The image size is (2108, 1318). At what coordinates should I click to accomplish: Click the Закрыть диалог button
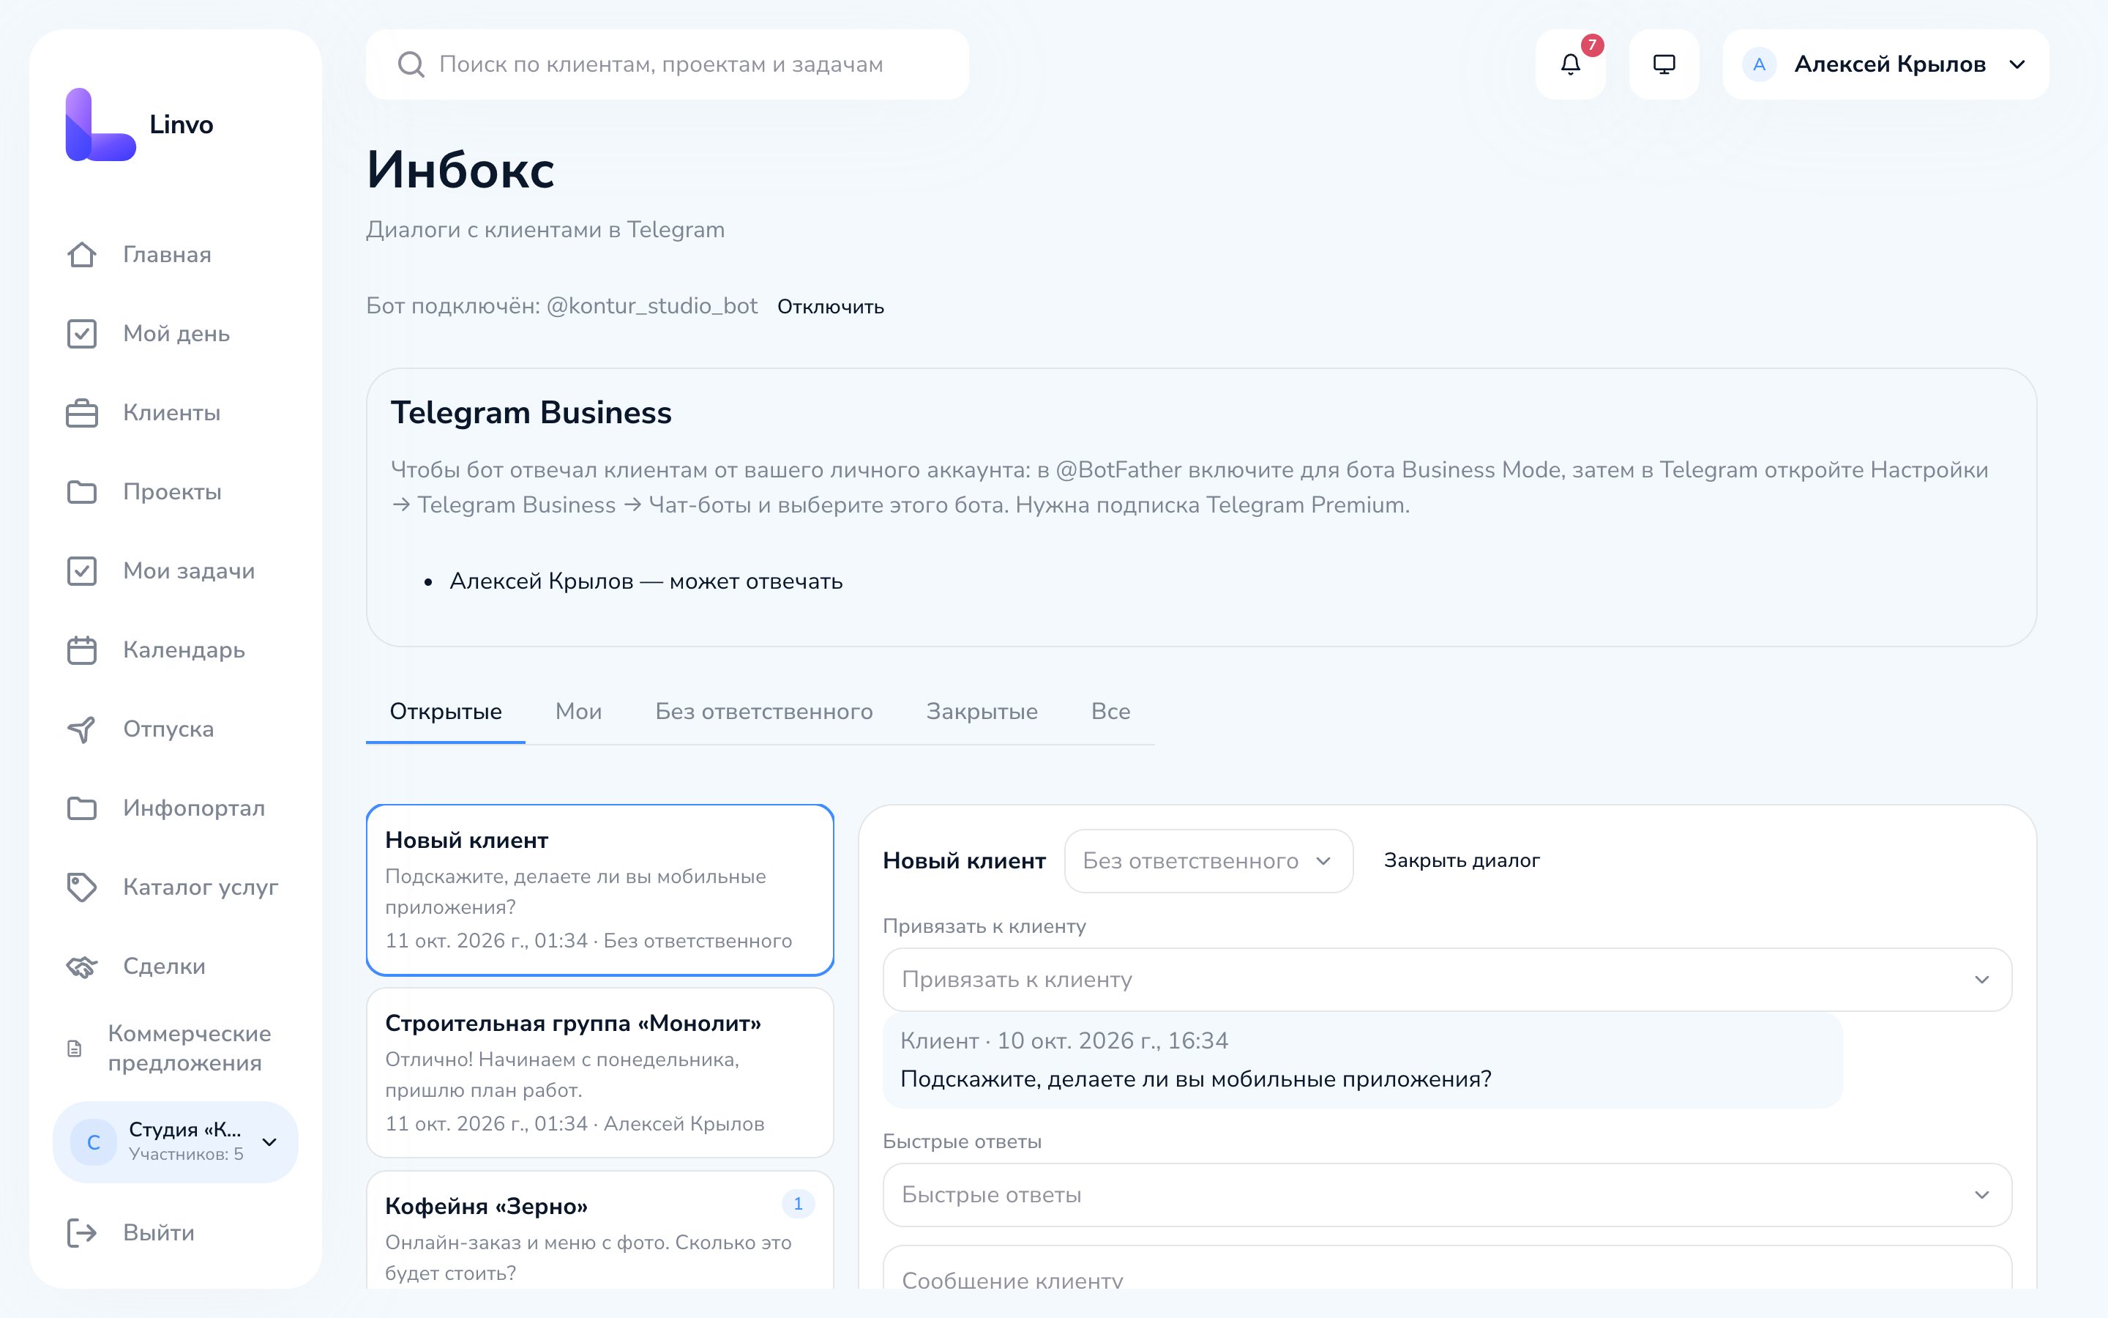(x=1462, y=861)
